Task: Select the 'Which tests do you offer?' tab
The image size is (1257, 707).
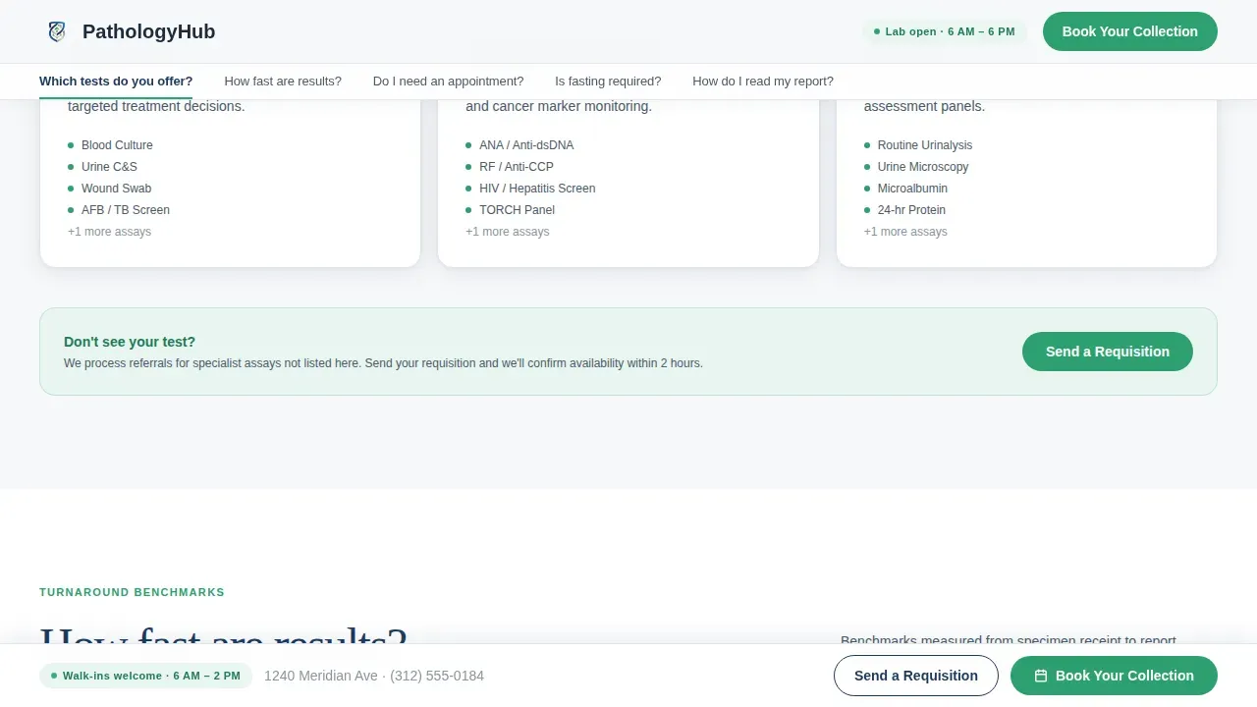Action: (116, 82)
